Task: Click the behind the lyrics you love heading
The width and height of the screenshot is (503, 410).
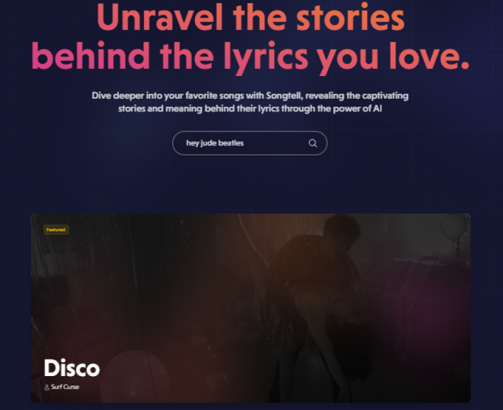Action: point(250,57)
